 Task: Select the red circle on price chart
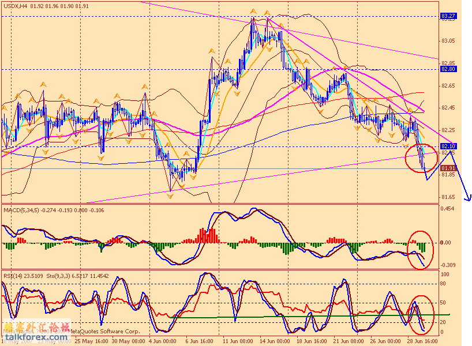pos(421,158)
